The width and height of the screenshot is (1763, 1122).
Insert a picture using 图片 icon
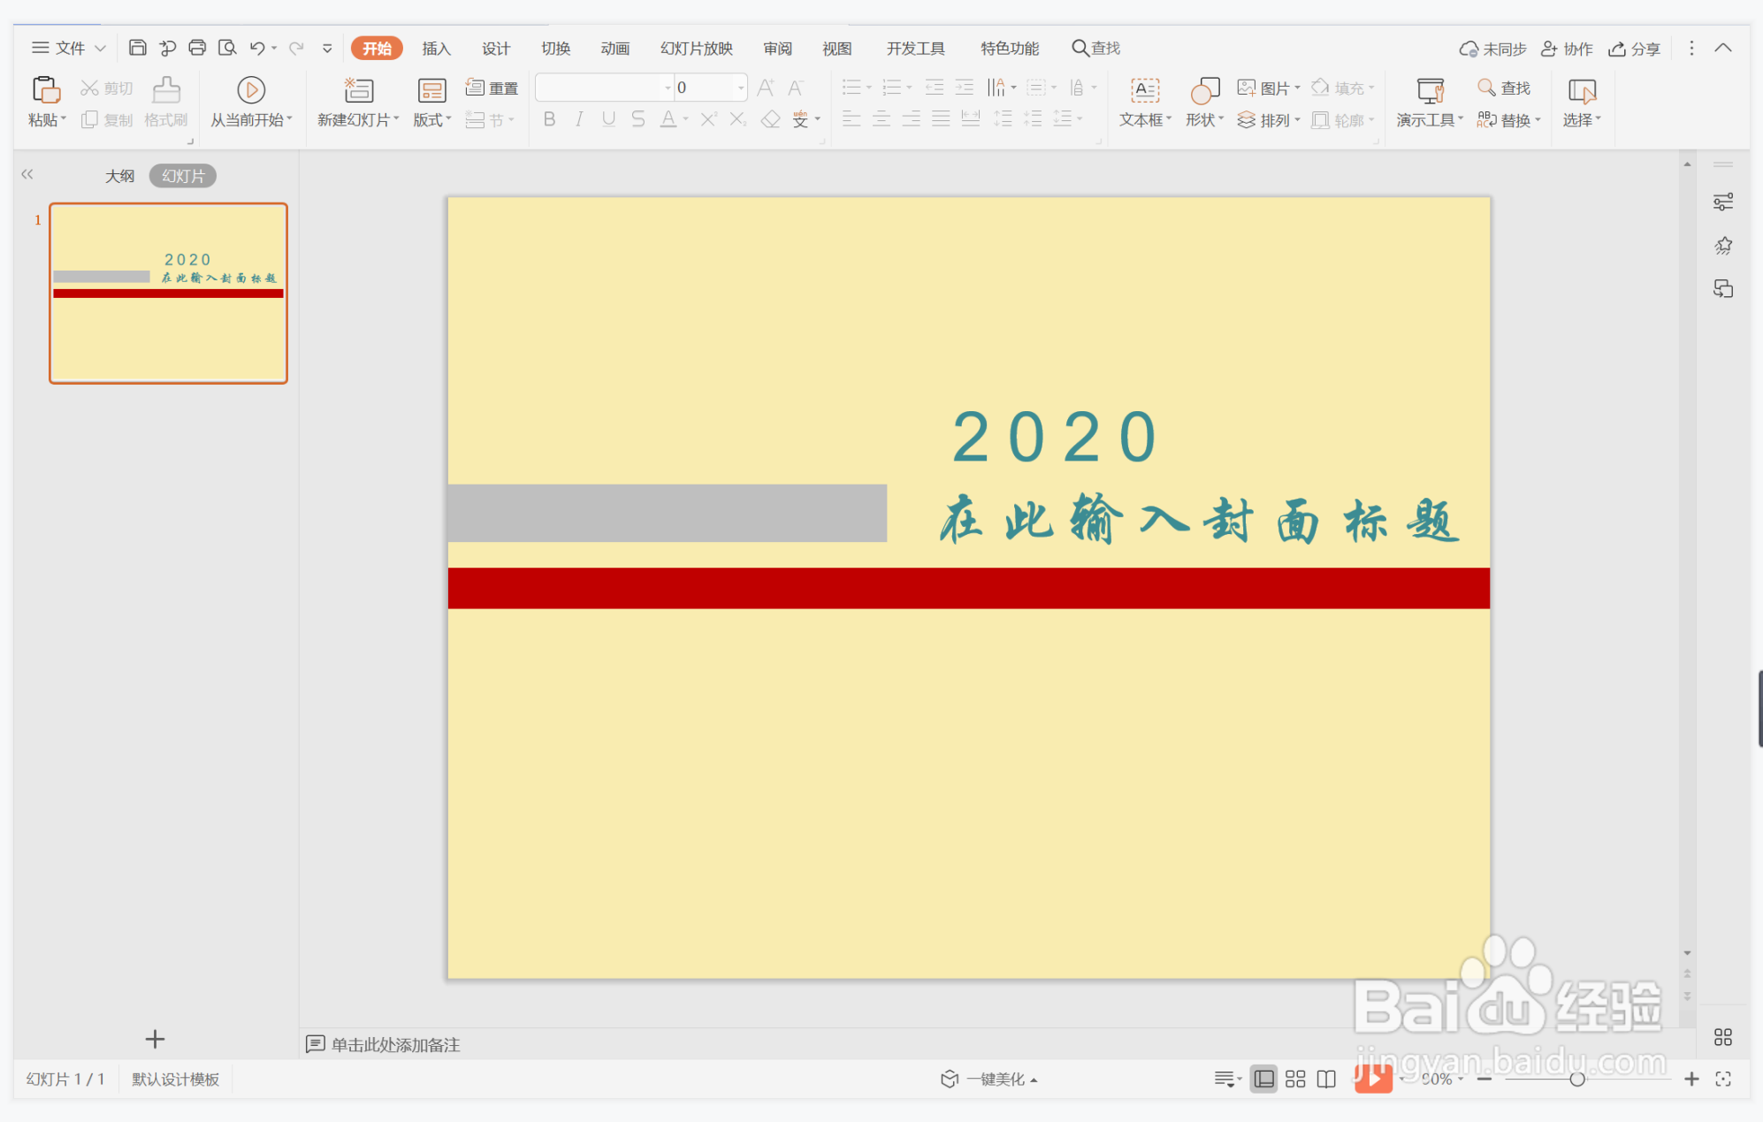click(x=1262, y=87)
